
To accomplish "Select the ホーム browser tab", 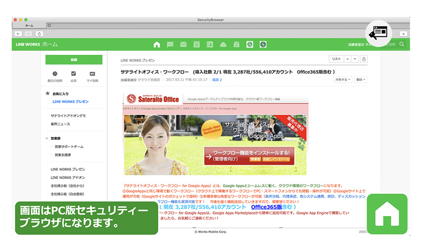I will [x=29, y=25].
